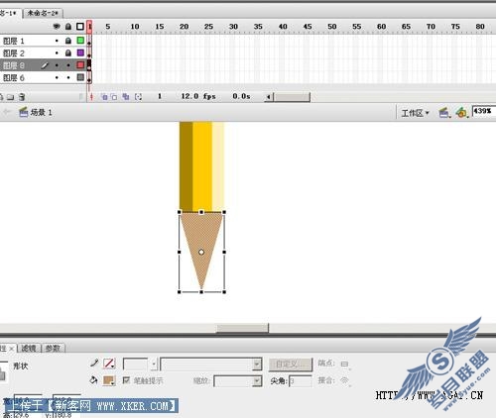This screenshot has width=496, height=418.
Task: Click the 439% zoom field
Action: [484, 111]
